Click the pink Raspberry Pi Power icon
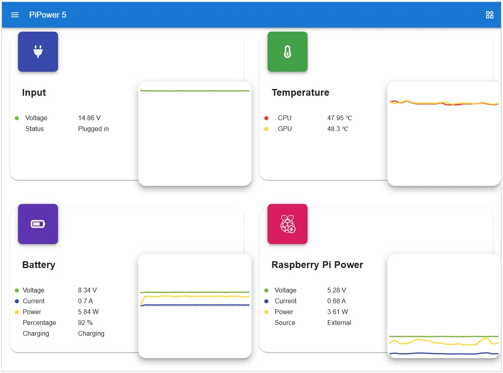This screenshot has height=373, width=503. click(288, 224)
